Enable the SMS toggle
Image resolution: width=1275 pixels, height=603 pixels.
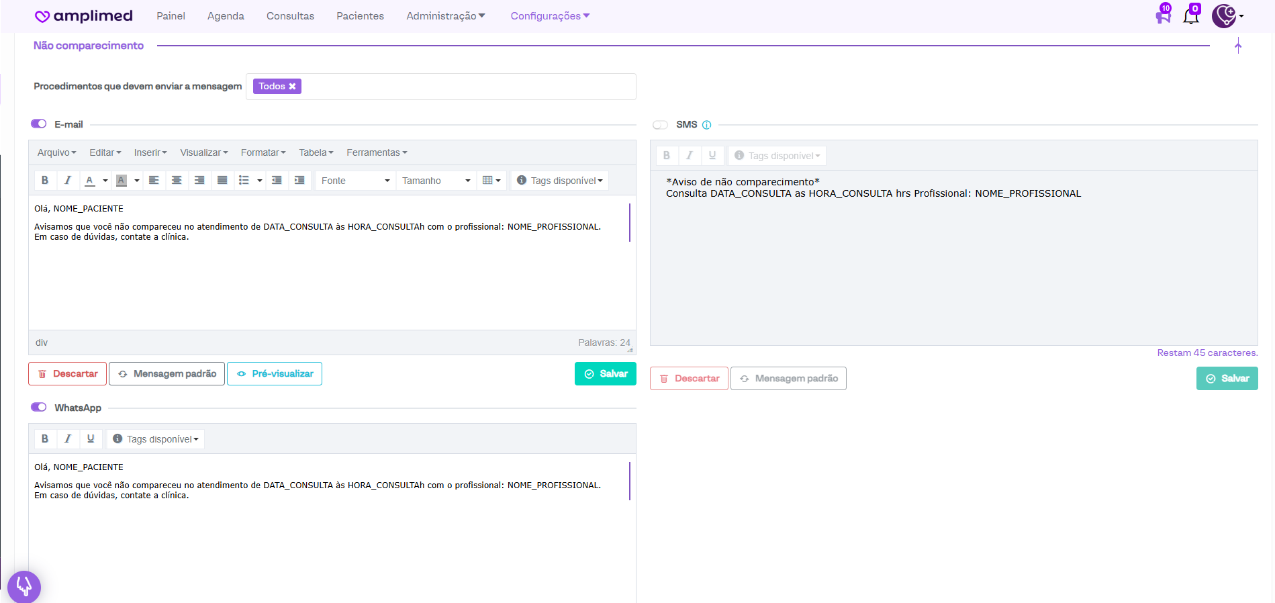[x=660, y=125]
